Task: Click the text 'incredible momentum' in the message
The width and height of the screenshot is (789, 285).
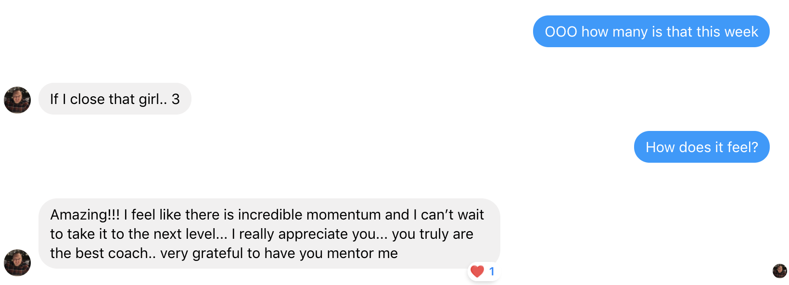Action: (x=309, y=215)
